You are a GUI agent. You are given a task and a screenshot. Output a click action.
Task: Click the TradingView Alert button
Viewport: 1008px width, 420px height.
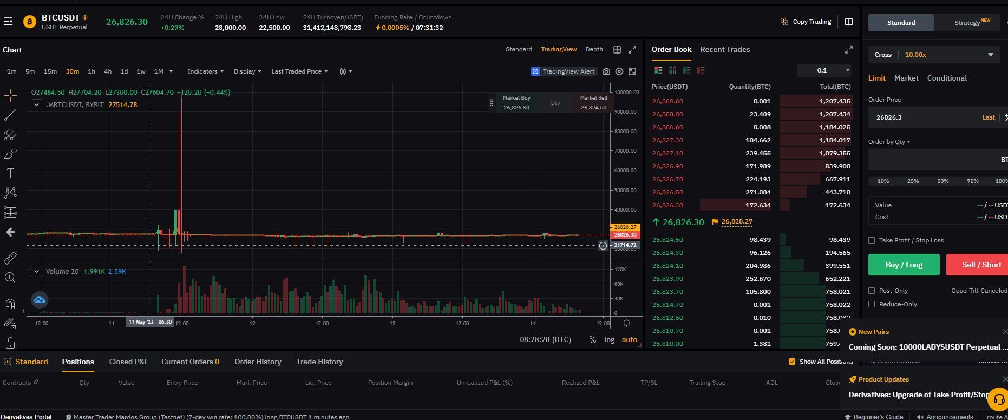tap(563, 71)
